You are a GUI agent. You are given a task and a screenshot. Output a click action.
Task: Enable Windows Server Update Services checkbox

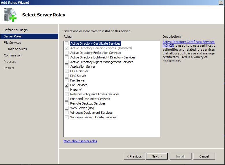pyautogui.click(x=67, y=117)
